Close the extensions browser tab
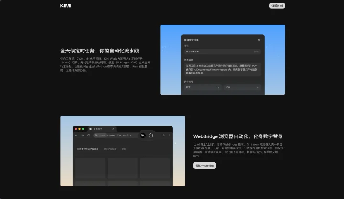The height and width of the screenshot is (199, 344). point(113,129)
